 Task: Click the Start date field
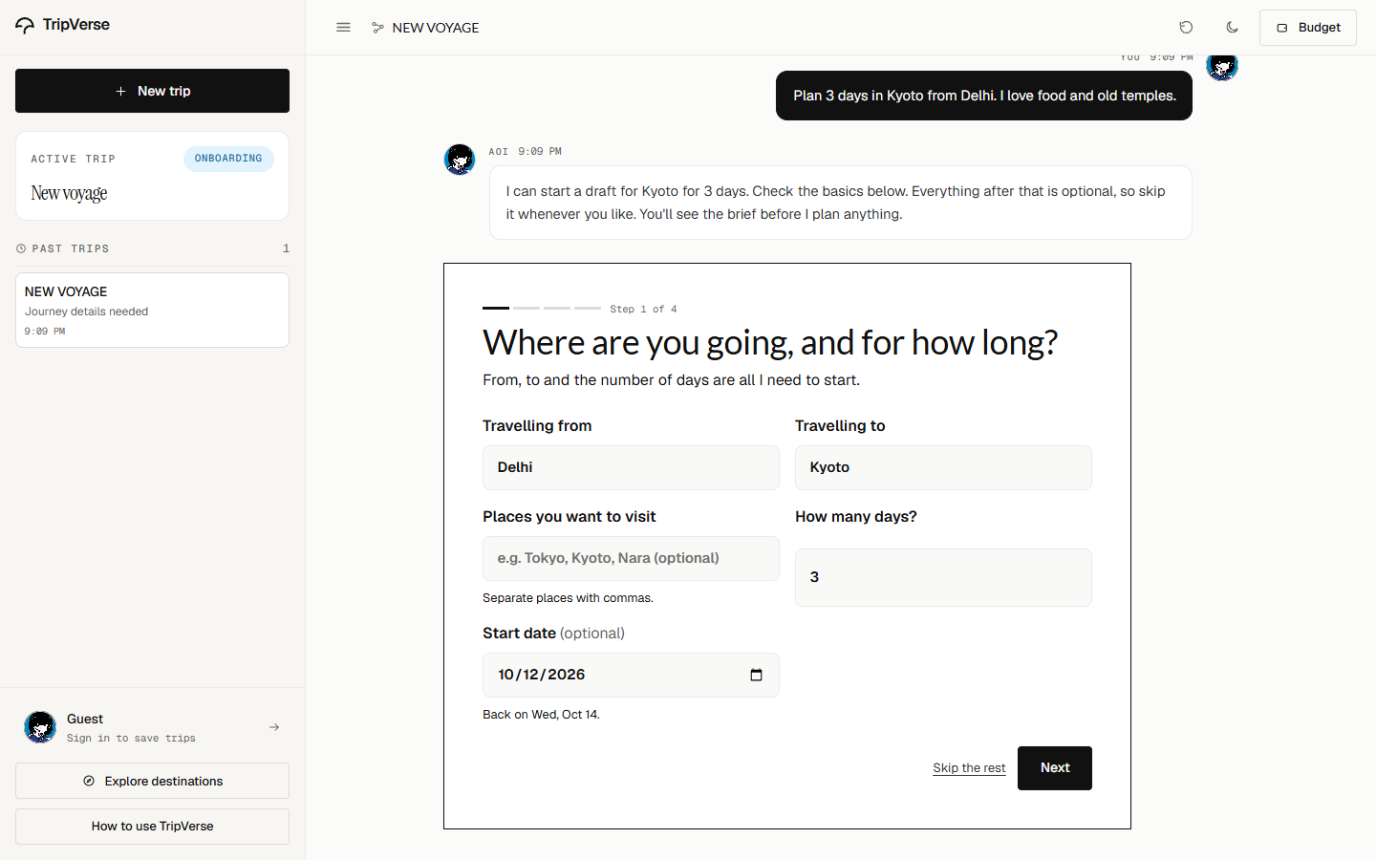click(x=631, y=675)
